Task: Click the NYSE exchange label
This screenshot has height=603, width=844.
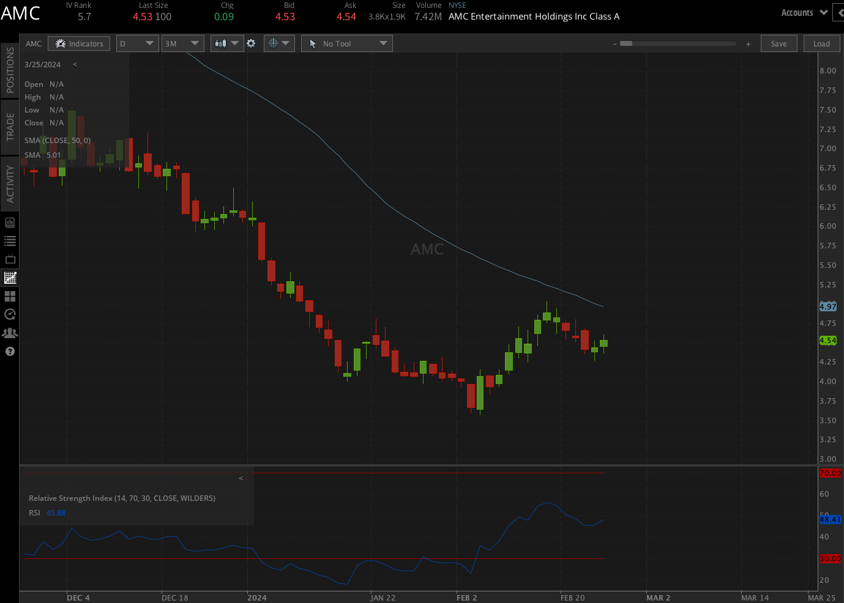Action: point(457,5)
